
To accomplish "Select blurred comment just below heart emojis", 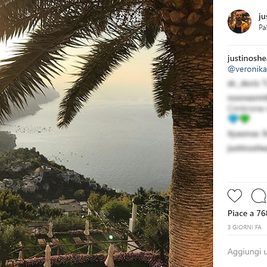I will pyautogui.click(x=247, y=134).
